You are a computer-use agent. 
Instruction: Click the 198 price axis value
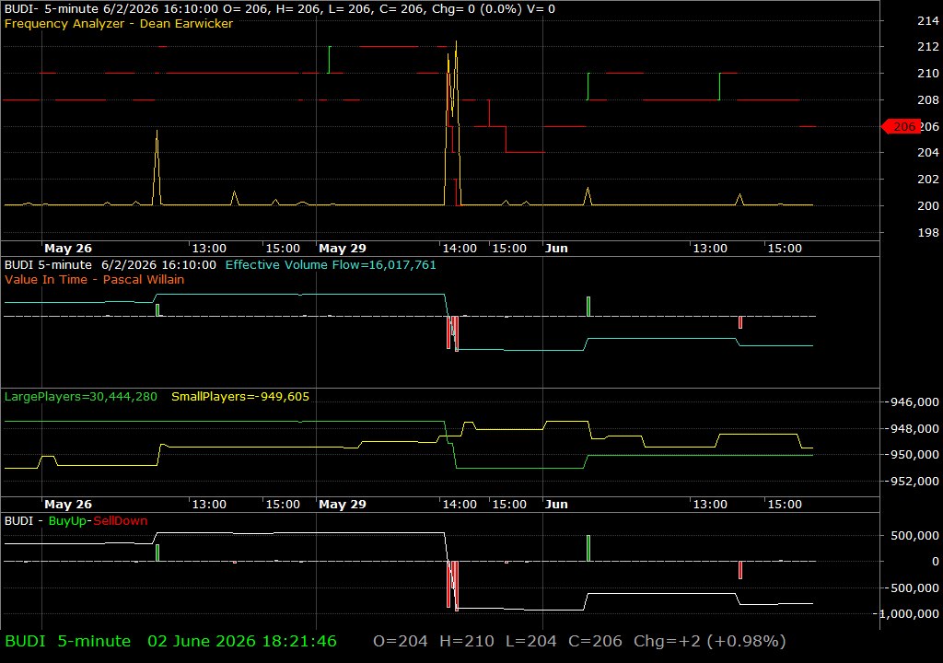point(928,232)
